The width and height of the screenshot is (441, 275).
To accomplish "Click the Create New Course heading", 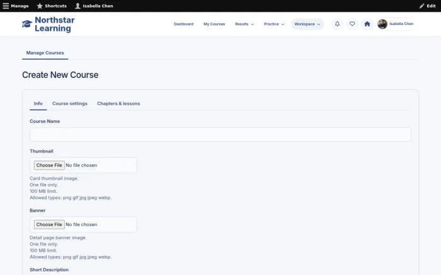I will (x=60, y=75).
